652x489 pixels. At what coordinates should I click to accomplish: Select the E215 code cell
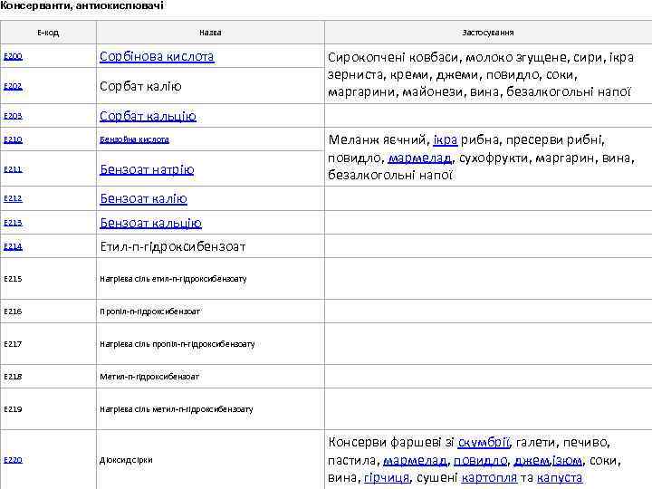(48, 279)
